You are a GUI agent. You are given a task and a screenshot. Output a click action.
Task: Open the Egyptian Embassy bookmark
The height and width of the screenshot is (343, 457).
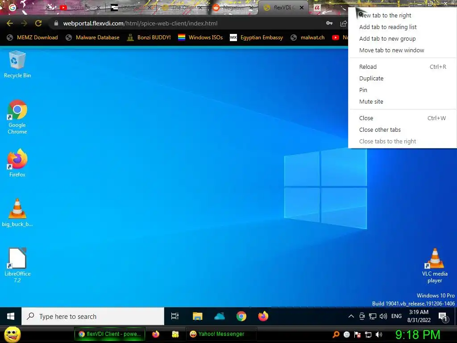pyautogui.click(x=257, y=38)
